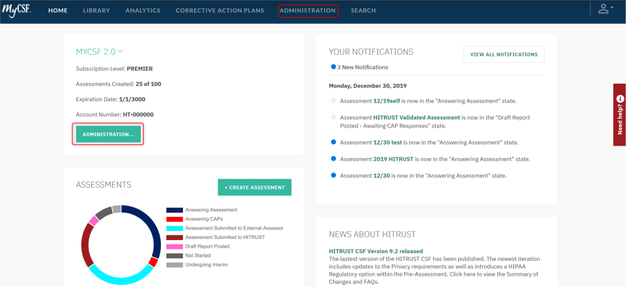Click grey dot beside 12/19self notification
This screenshot has width=626, height=287.
pyautogui.click(x=334, y=101)
